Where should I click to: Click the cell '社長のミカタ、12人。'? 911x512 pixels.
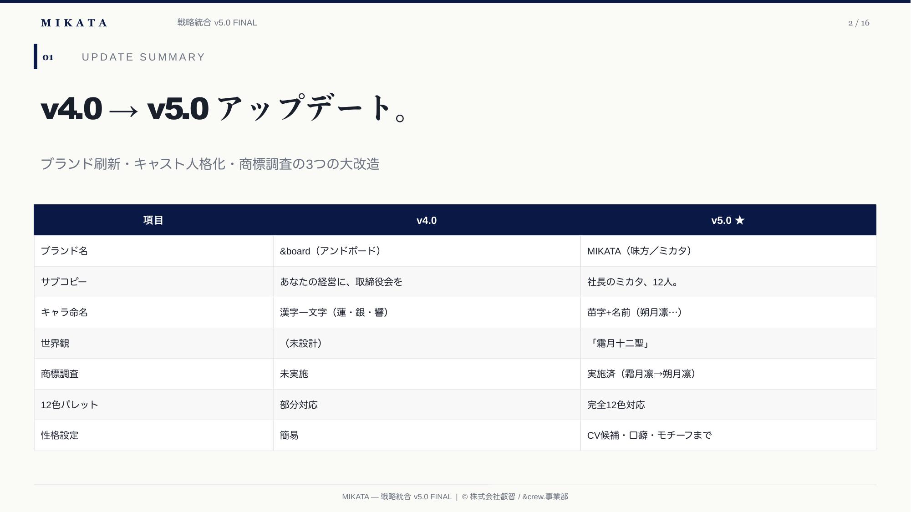point(728,282)
